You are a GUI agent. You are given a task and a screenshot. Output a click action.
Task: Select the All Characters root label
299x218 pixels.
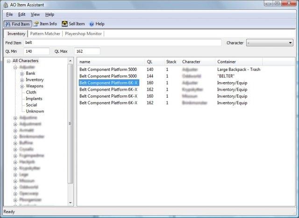[x=25, y=61]
